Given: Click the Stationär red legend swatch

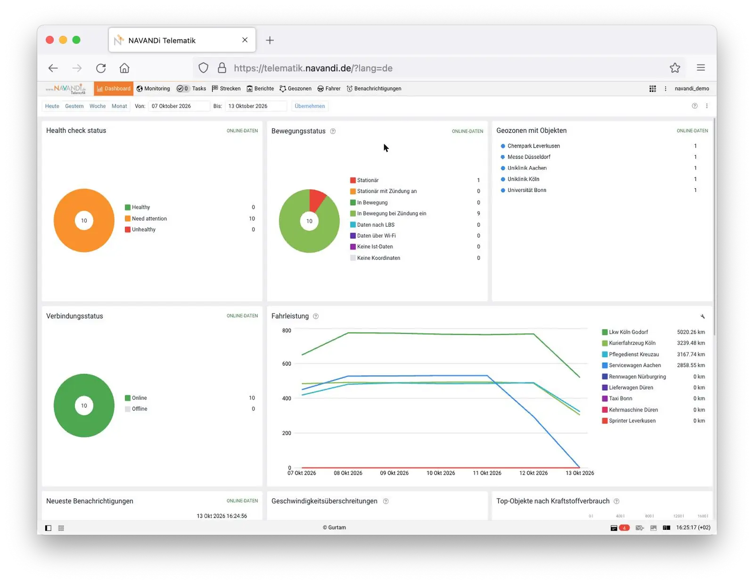Looking at the screenshot, I should (353, 180).
